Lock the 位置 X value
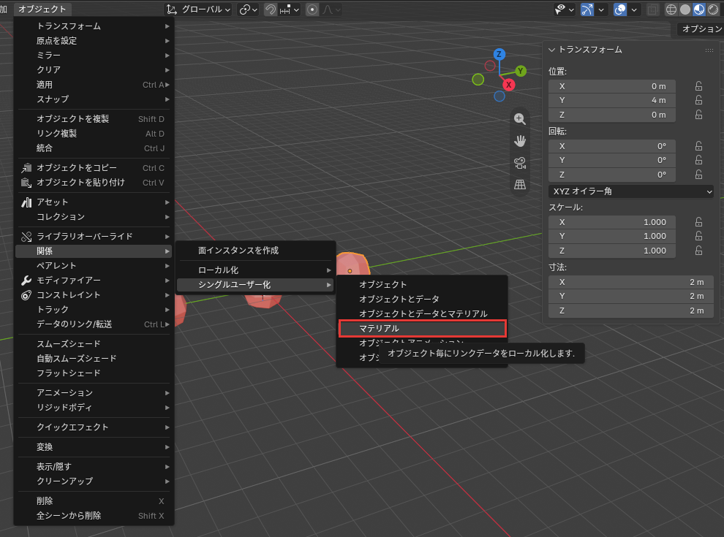Viewport: 724px width, 537px height. (698, 86)
